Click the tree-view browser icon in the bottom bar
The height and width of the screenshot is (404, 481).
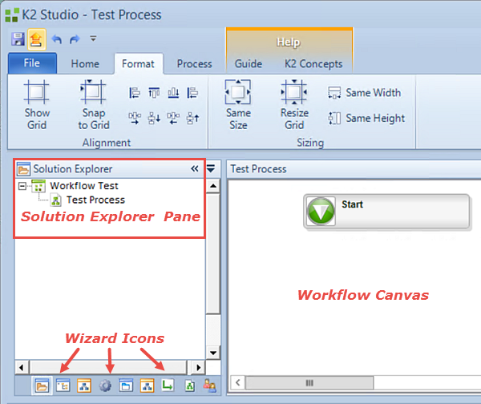tap(63, 386)
